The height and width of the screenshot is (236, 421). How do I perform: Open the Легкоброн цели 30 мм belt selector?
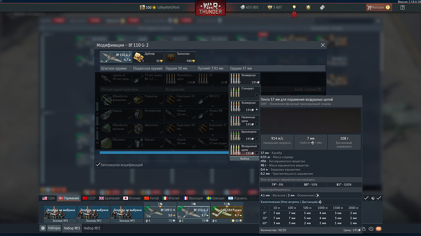(180, 79)
